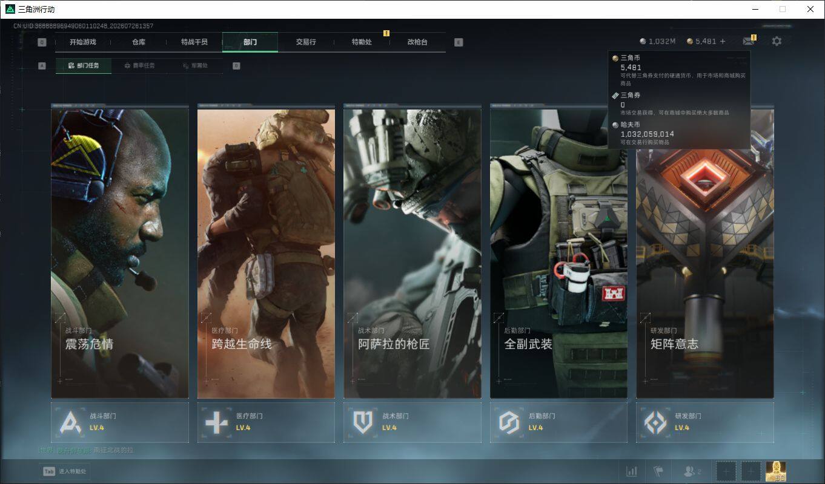Click the 战术部门 LV.4 panel
Viewport: 825px width, 484px height.
tap(413, 422)
